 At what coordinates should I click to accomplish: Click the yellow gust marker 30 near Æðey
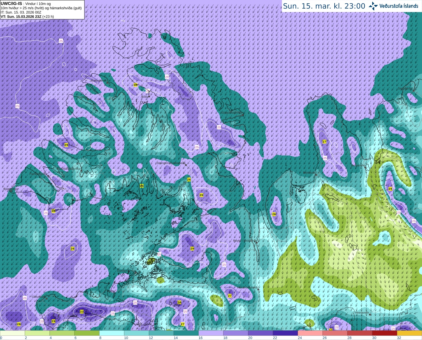[136, 85]
